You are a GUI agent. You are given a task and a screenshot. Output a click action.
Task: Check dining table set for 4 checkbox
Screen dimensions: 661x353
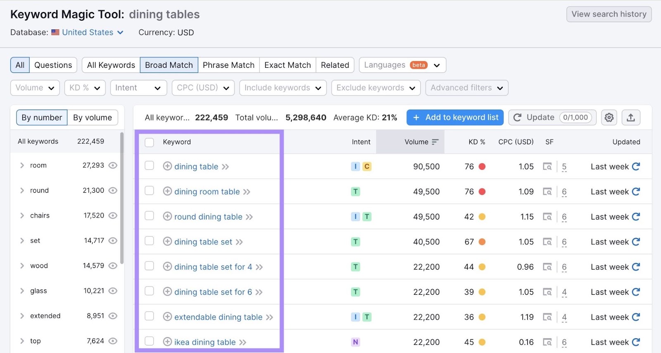click(x=150, y=266)
